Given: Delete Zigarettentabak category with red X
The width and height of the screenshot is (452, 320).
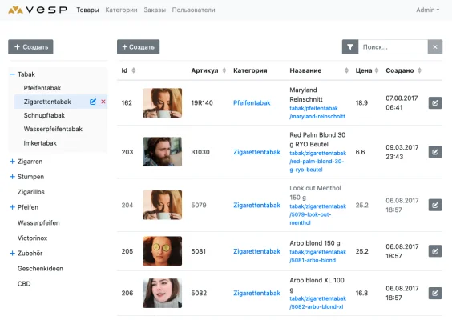Looking at the screenshot, I should [103, 102].
